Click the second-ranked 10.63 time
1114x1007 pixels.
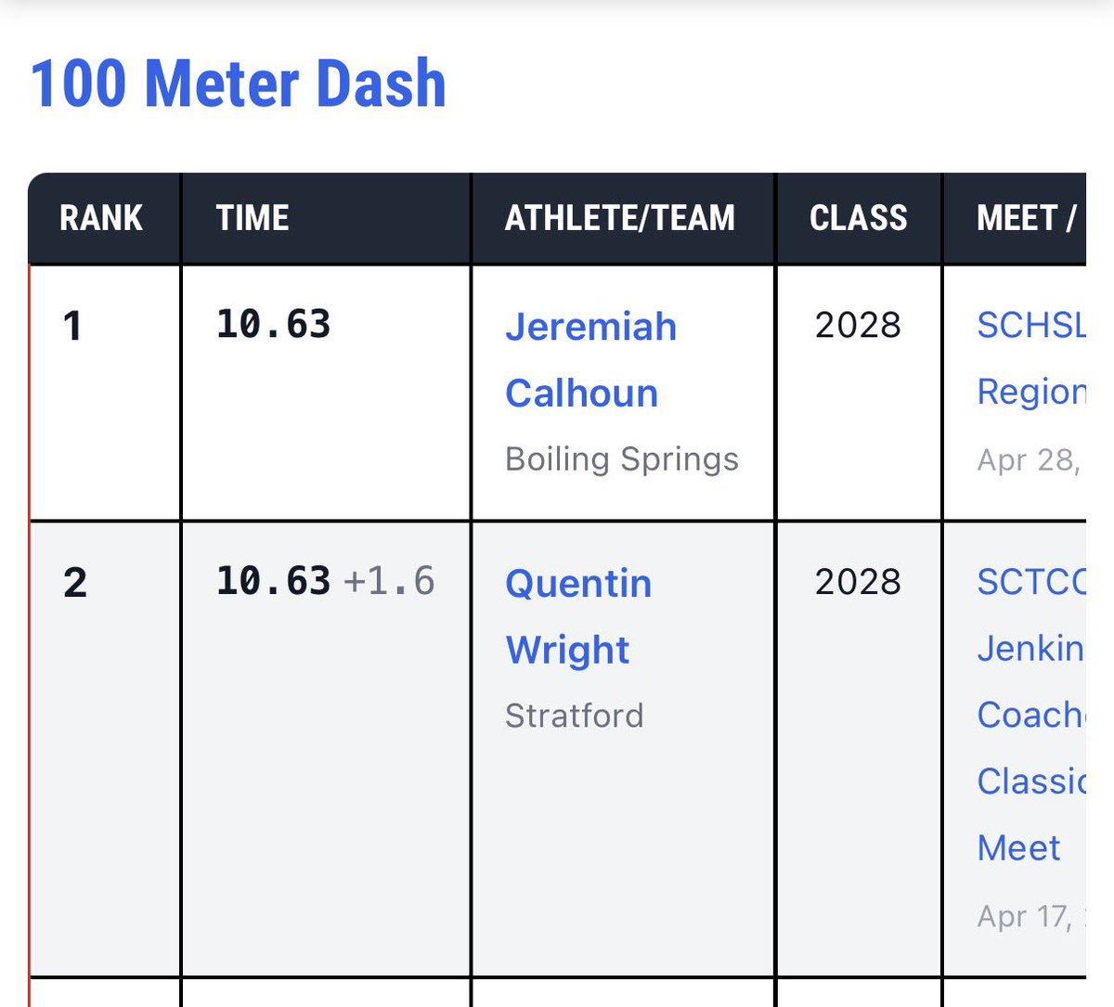tap(274, 581)
